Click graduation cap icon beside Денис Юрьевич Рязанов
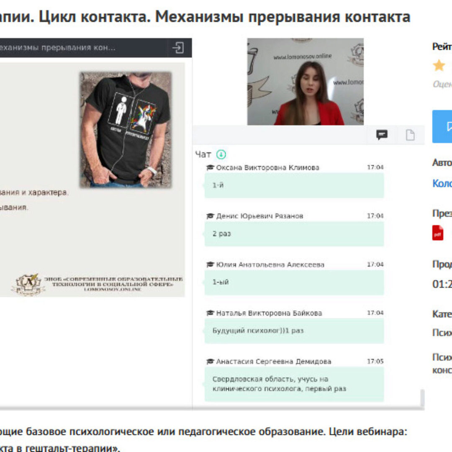Viewport: 452px width, 452px height. 210,216
